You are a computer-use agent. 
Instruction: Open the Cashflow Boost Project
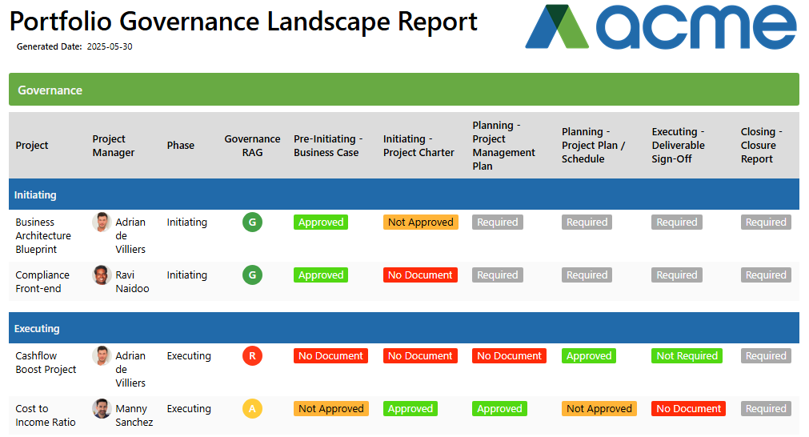[46, 363]
